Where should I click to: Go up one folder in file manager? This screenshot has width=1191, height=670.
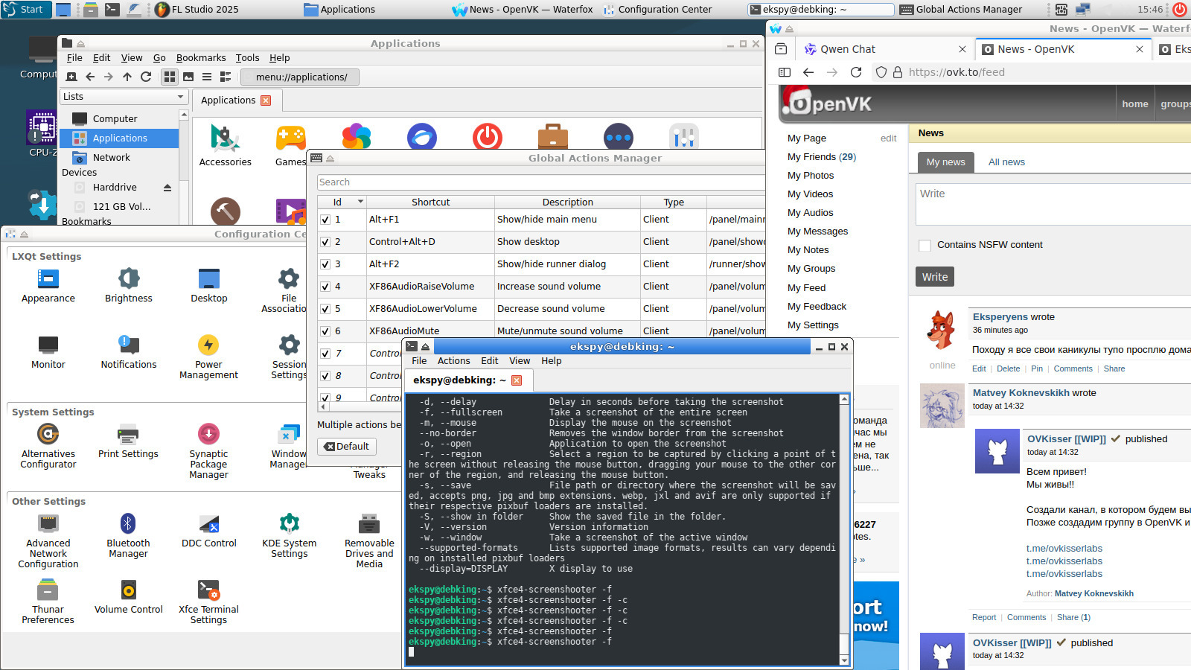(x=127, y=77)
